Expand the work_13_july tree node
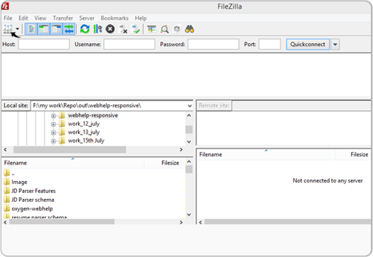The image size is (373, 257). point(53,133)
